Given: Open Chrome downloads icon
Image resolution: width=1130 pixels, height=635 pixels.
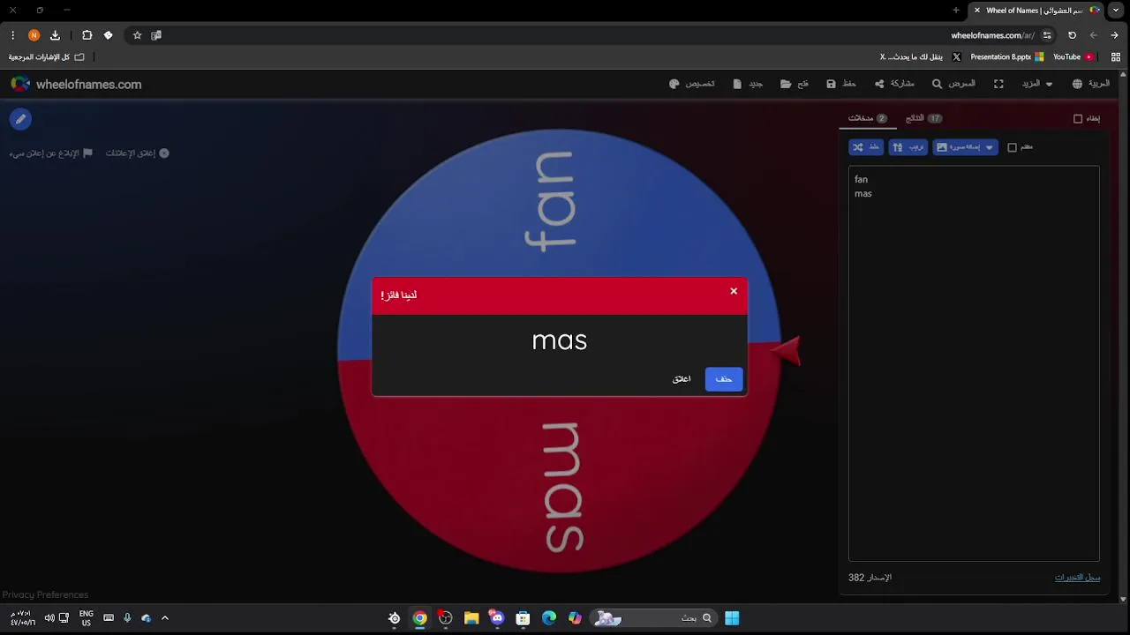Looking at the screenshot, I should pyautogui.click(x=55, y=35).
